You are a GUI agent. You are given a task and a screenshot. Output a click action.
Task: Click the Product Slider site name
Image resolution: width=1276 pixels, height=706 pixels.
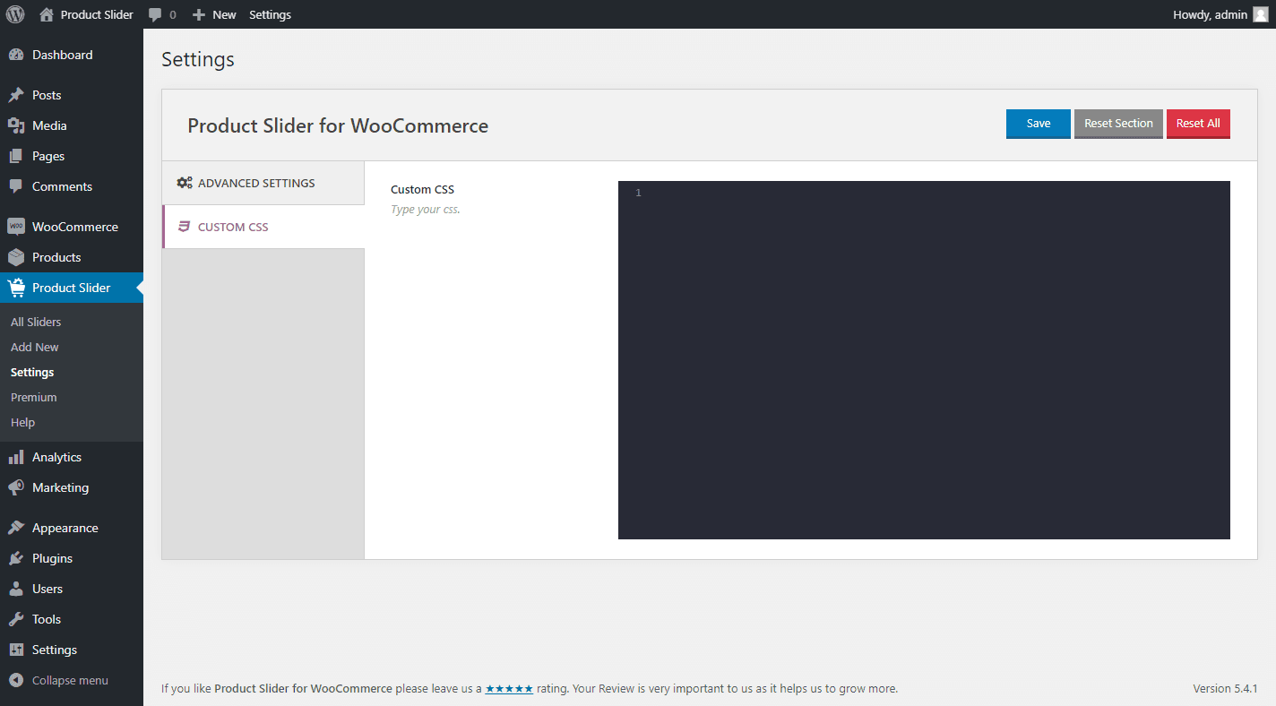97,14
